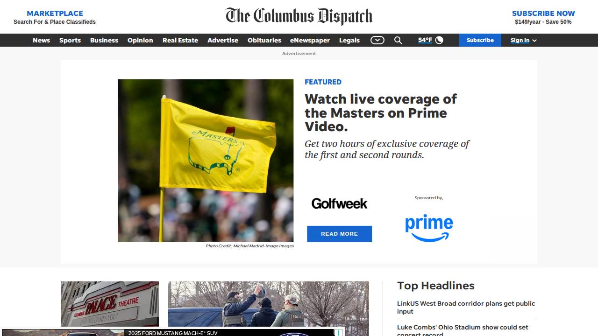Image resolution: width=598 pixels, height=336 pixels.
Task: Go to the eNewspaper section
Action: coord(310,40)
